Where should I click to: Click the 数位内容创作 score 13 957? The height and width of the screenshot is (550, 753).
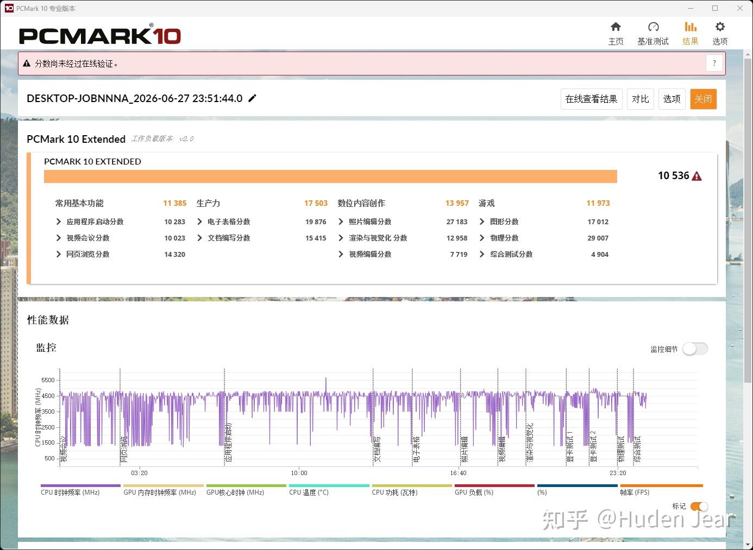457,203
